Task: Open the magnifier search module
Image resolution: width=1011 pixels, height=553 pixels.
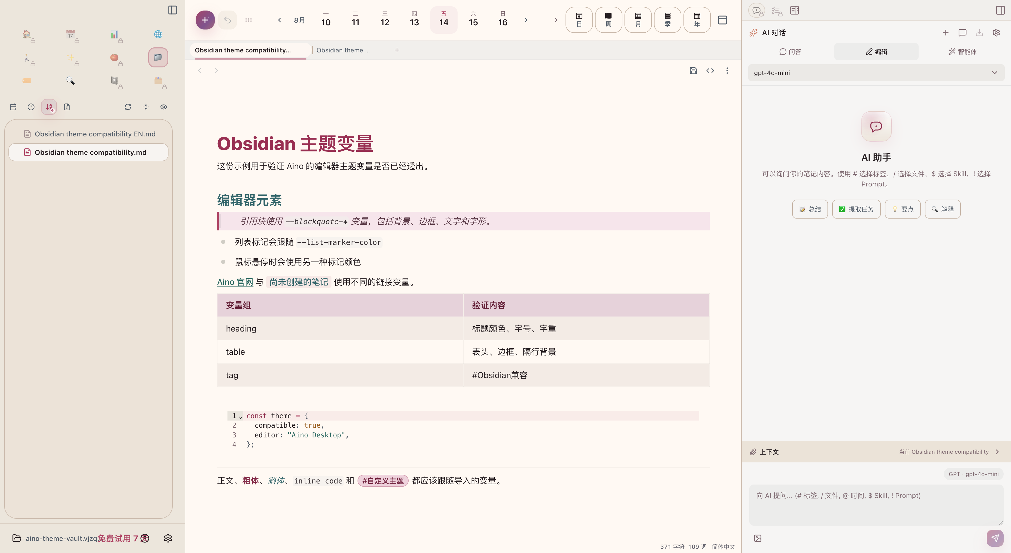Action: pyautogui.click(x=71, y=81)
